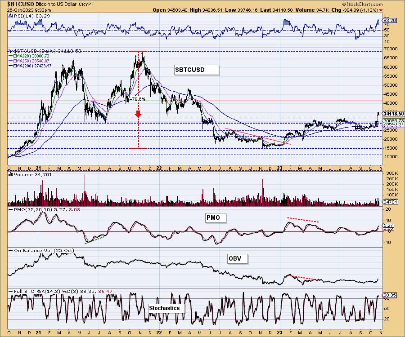Click the 34701 volume tag on right axis
The image size is (405, 337).
tap(390, 202)
